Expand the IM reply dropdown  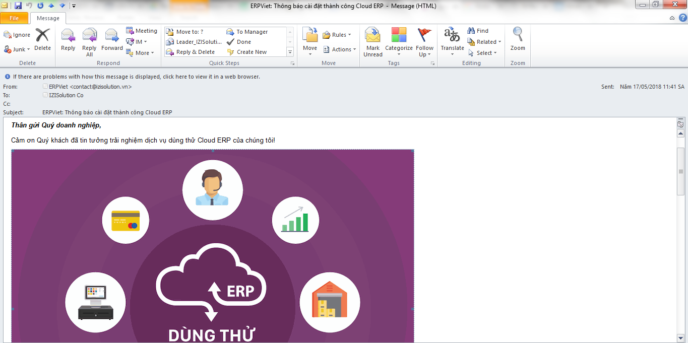click(137, 42)
